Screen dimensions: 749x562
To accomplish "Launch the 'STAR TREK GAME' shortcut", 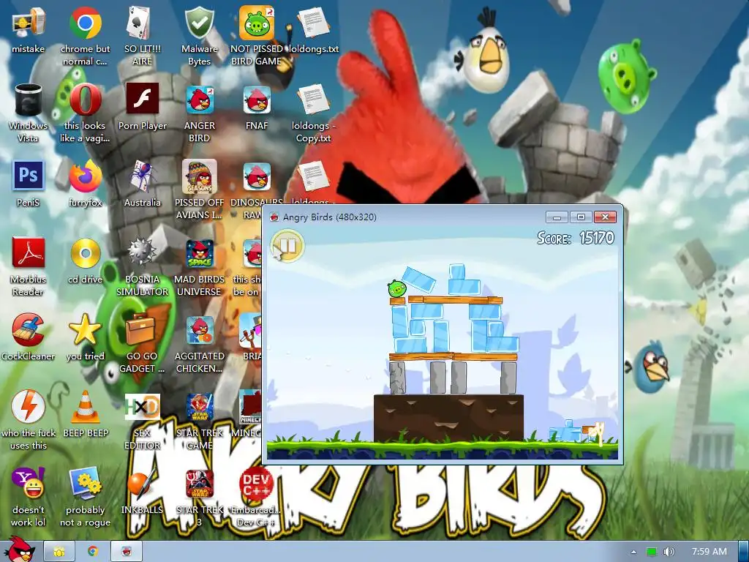I will 199,421.
